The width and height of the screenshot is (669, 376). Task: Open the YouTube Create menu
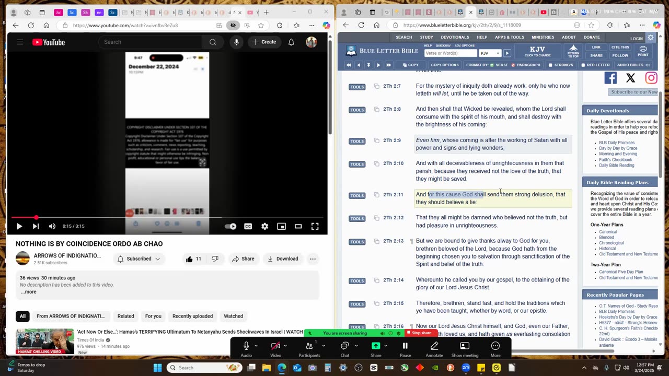pos(264,42)
